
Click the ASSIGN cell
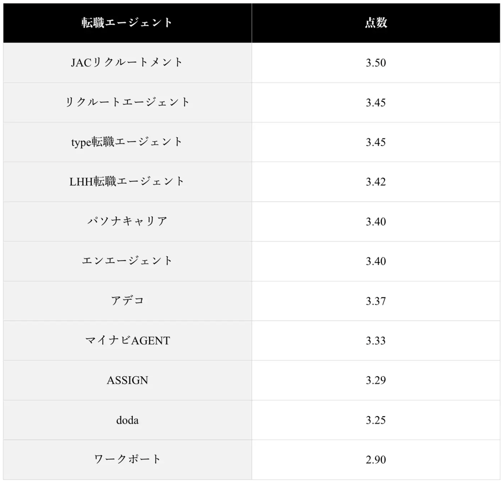[127, 380]
